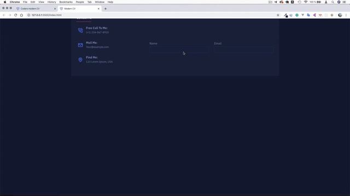Click the phone icon beside Free Call To Me
The image size is (350, 196).
click(x=80, y=30)
